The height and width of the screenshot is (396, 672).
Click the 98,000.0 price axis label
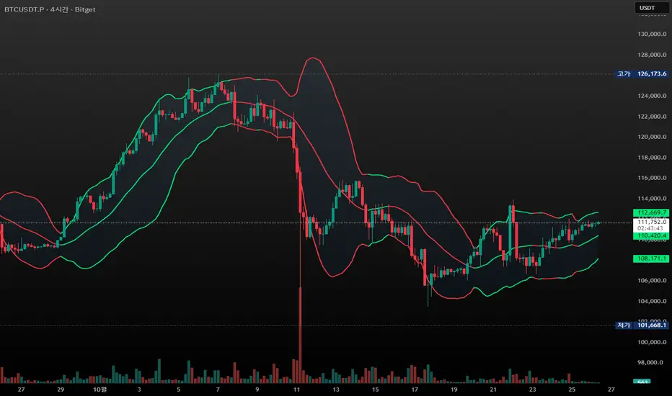[652, 363]
